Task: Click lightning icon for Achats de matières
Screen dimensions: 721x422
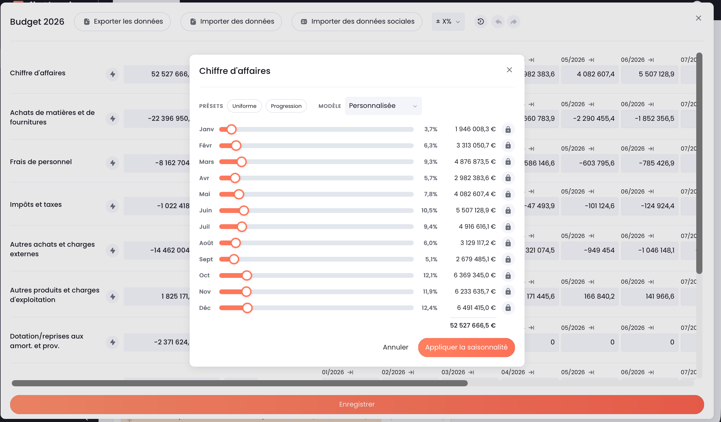Action: point(113,119)
